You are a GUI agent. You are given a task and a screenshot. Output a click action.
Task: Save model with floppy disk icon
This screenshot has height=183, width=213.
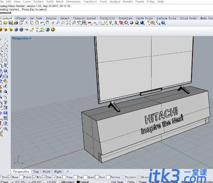click(x=11, y=23)
